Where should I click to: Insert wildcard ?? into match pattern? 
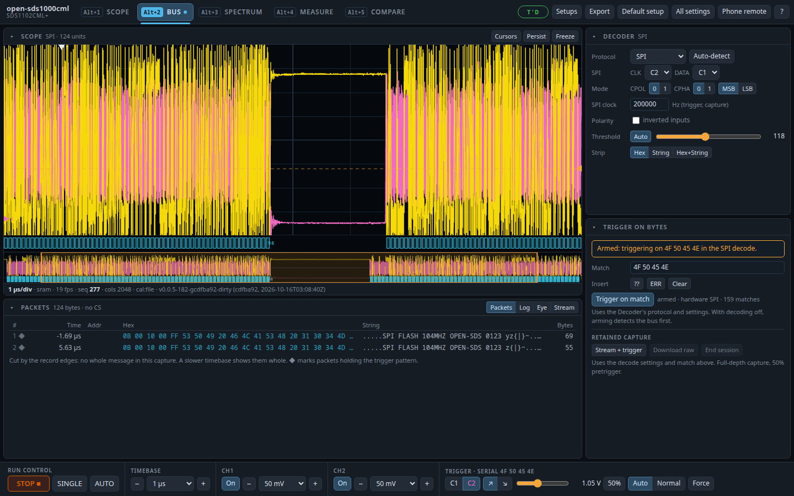[x=637, y=284]
